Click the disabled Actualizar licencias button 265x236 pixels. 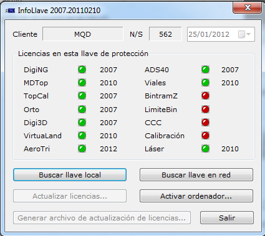click(x=70, y=196)
